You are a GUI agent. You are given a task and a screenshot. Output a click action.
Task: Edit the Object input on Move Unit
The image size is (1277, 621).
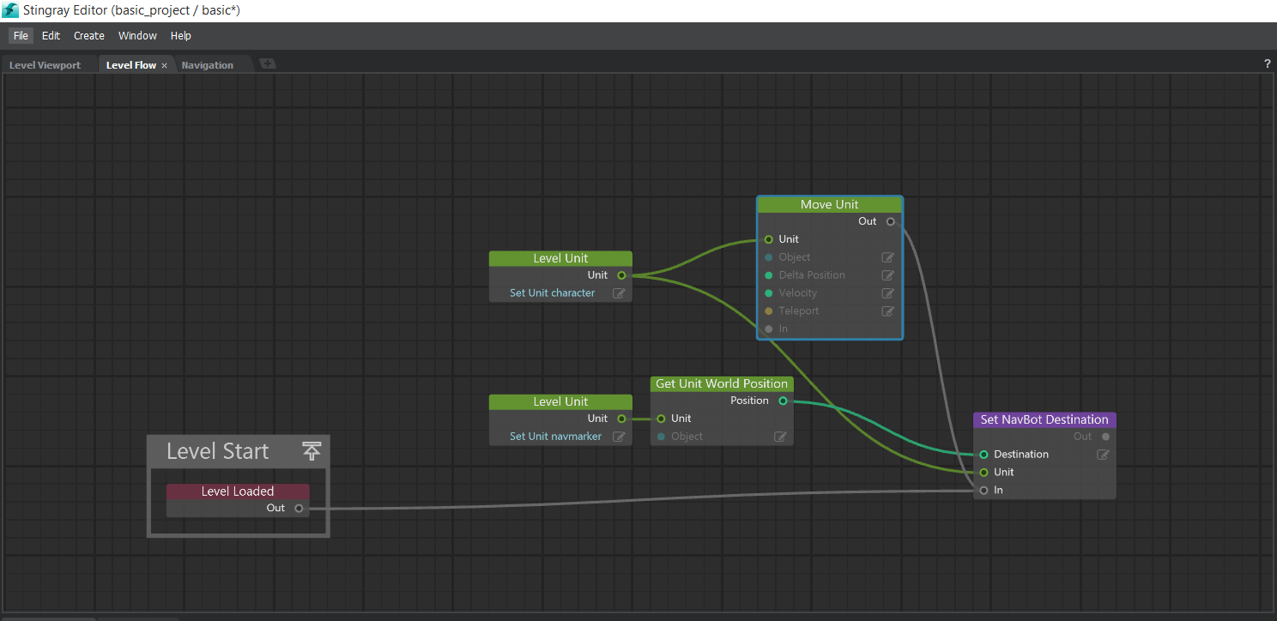pos(887,256)
